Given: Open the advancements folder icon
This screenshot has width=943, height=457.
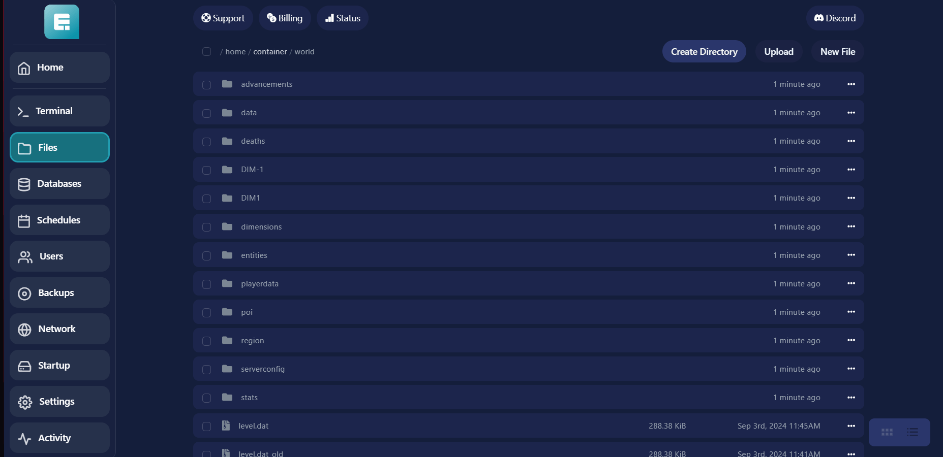Looking at the screenshot, I should pyautogui.click(x=227, y=84).
